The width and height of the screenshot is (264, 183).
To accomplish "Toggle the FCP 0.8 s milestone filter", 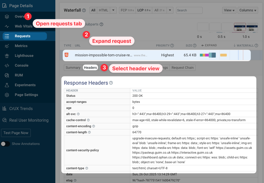I will 127,10.
